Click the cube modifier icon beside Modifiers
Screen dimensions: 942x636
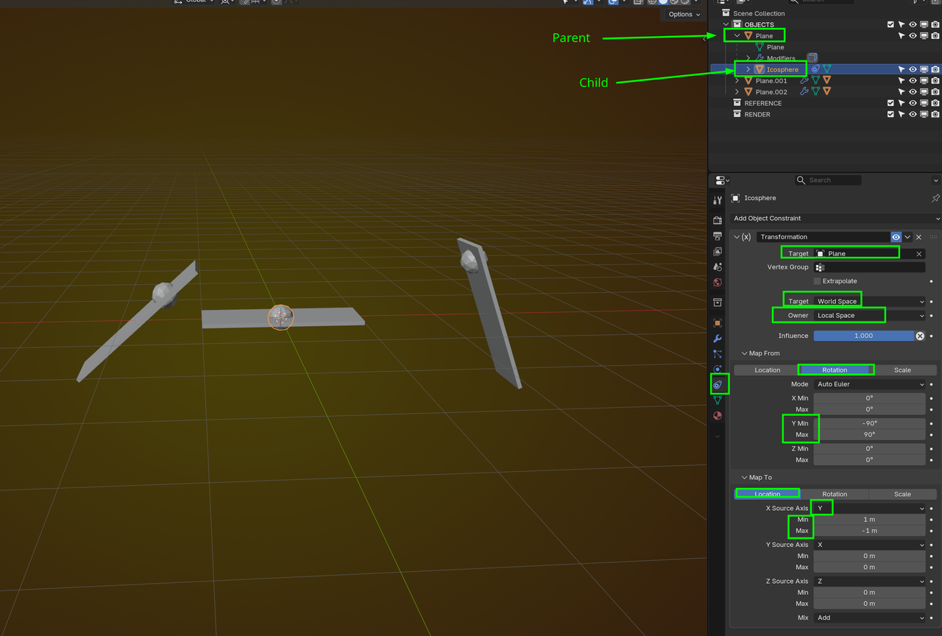(812, 58)
